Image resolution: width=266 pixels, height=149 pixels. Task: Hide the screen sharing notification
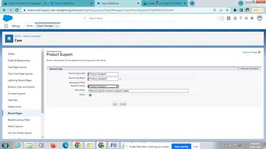point(195,147)
